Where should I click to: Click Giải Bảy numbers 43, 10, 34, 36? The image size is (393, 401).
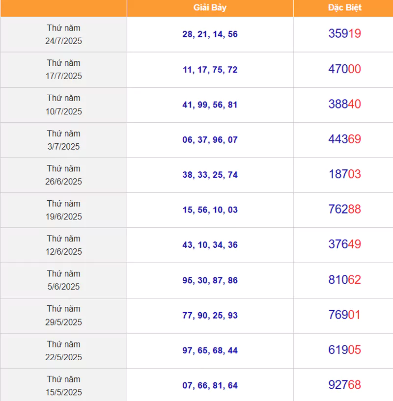(210, 245)
